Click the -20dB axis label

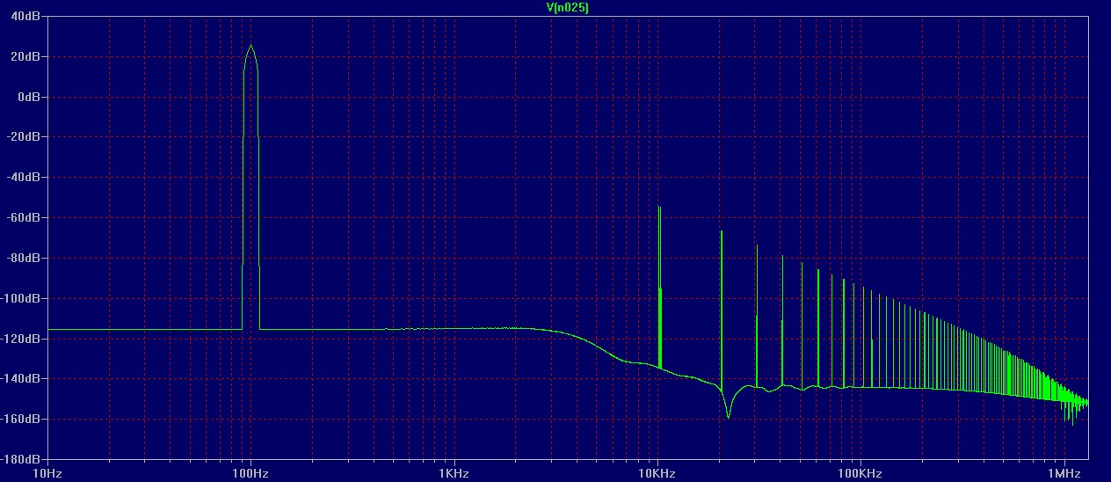point(25,137)
